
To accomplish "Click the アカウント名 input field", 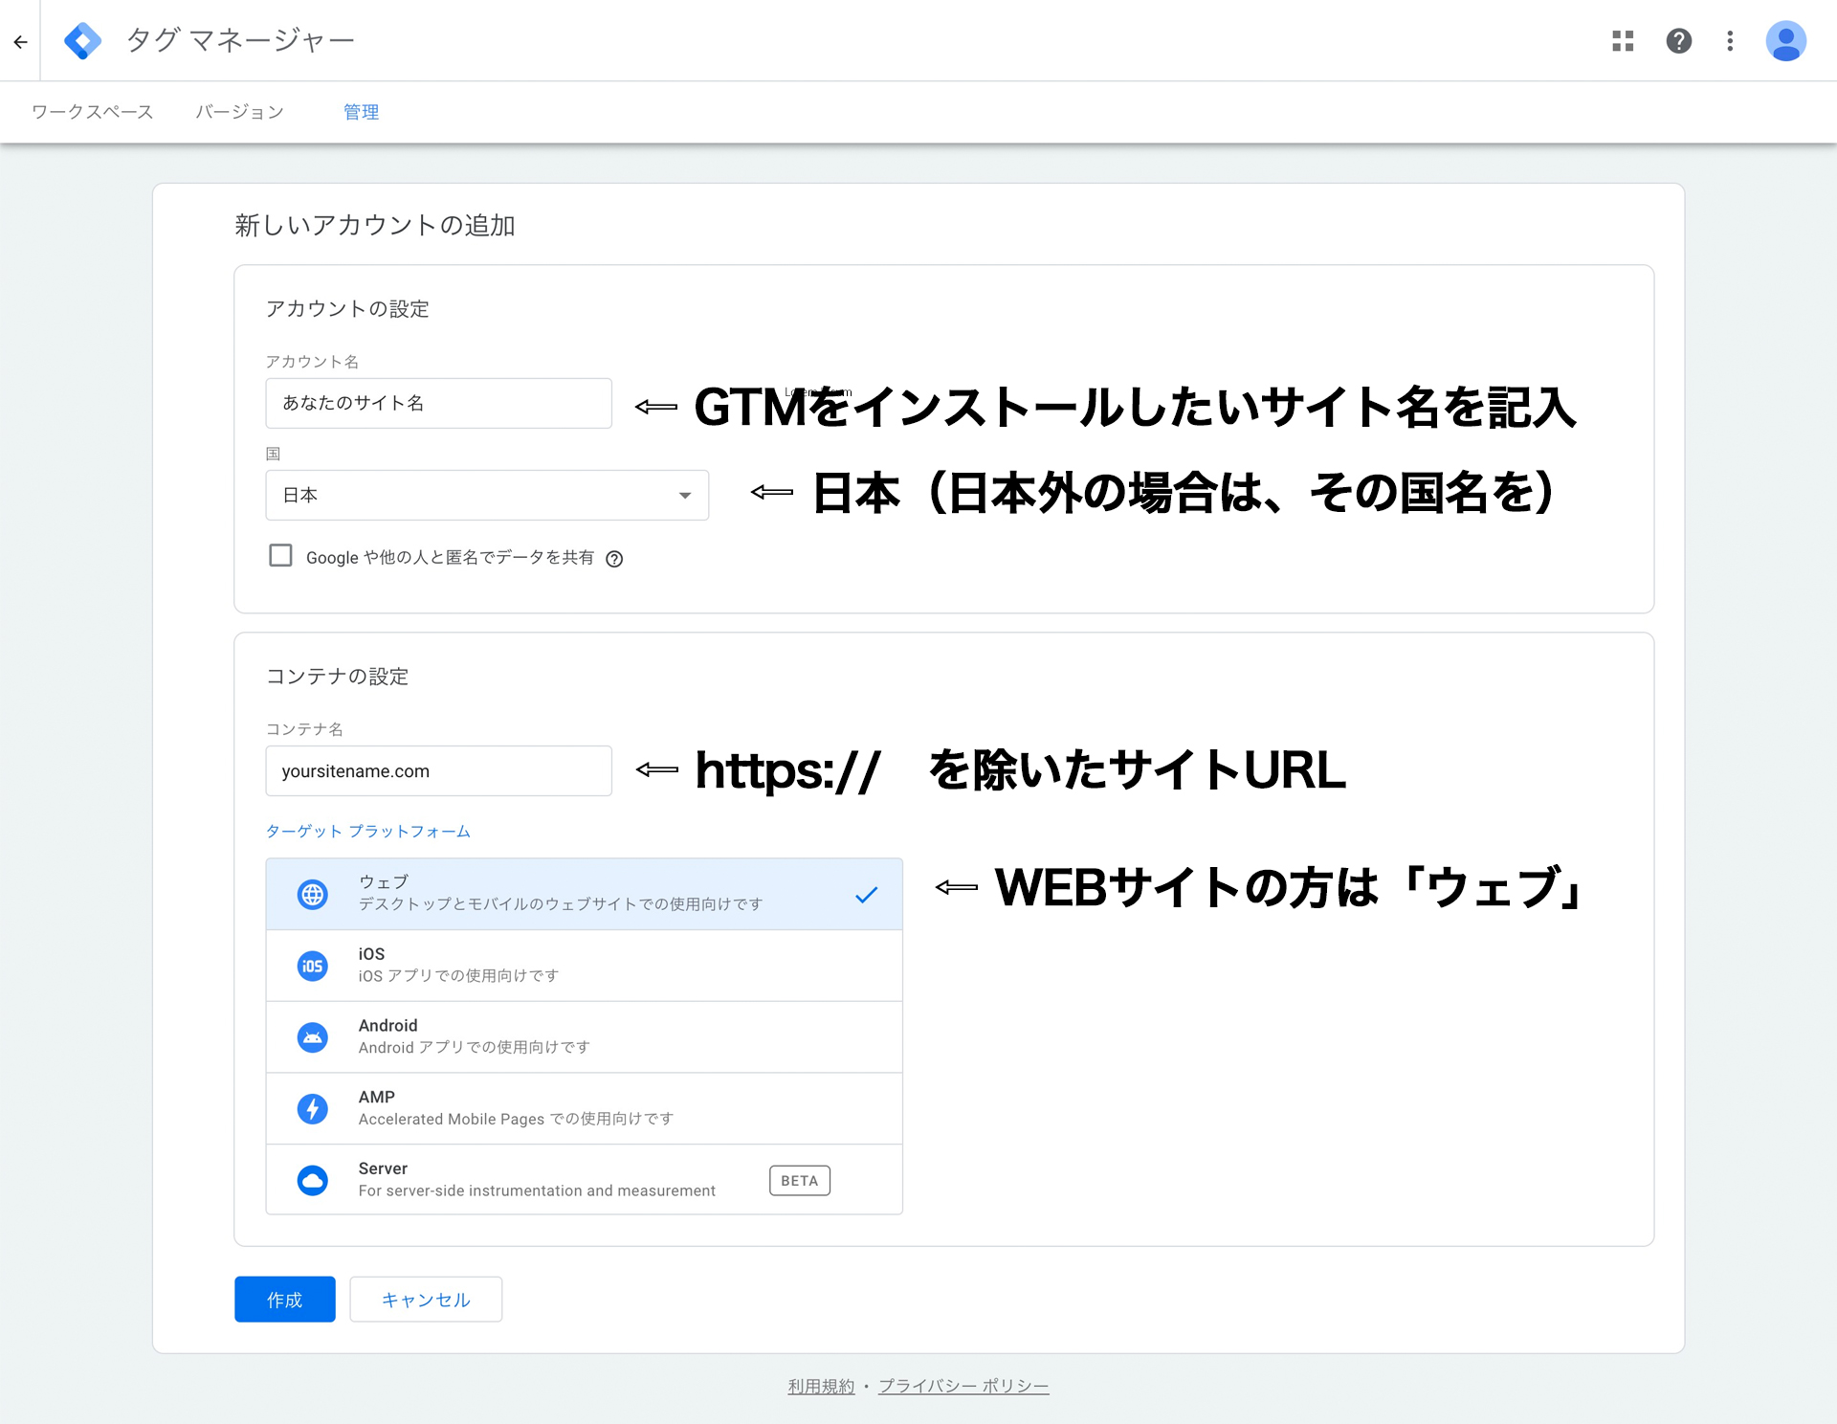I will [439, 404].
